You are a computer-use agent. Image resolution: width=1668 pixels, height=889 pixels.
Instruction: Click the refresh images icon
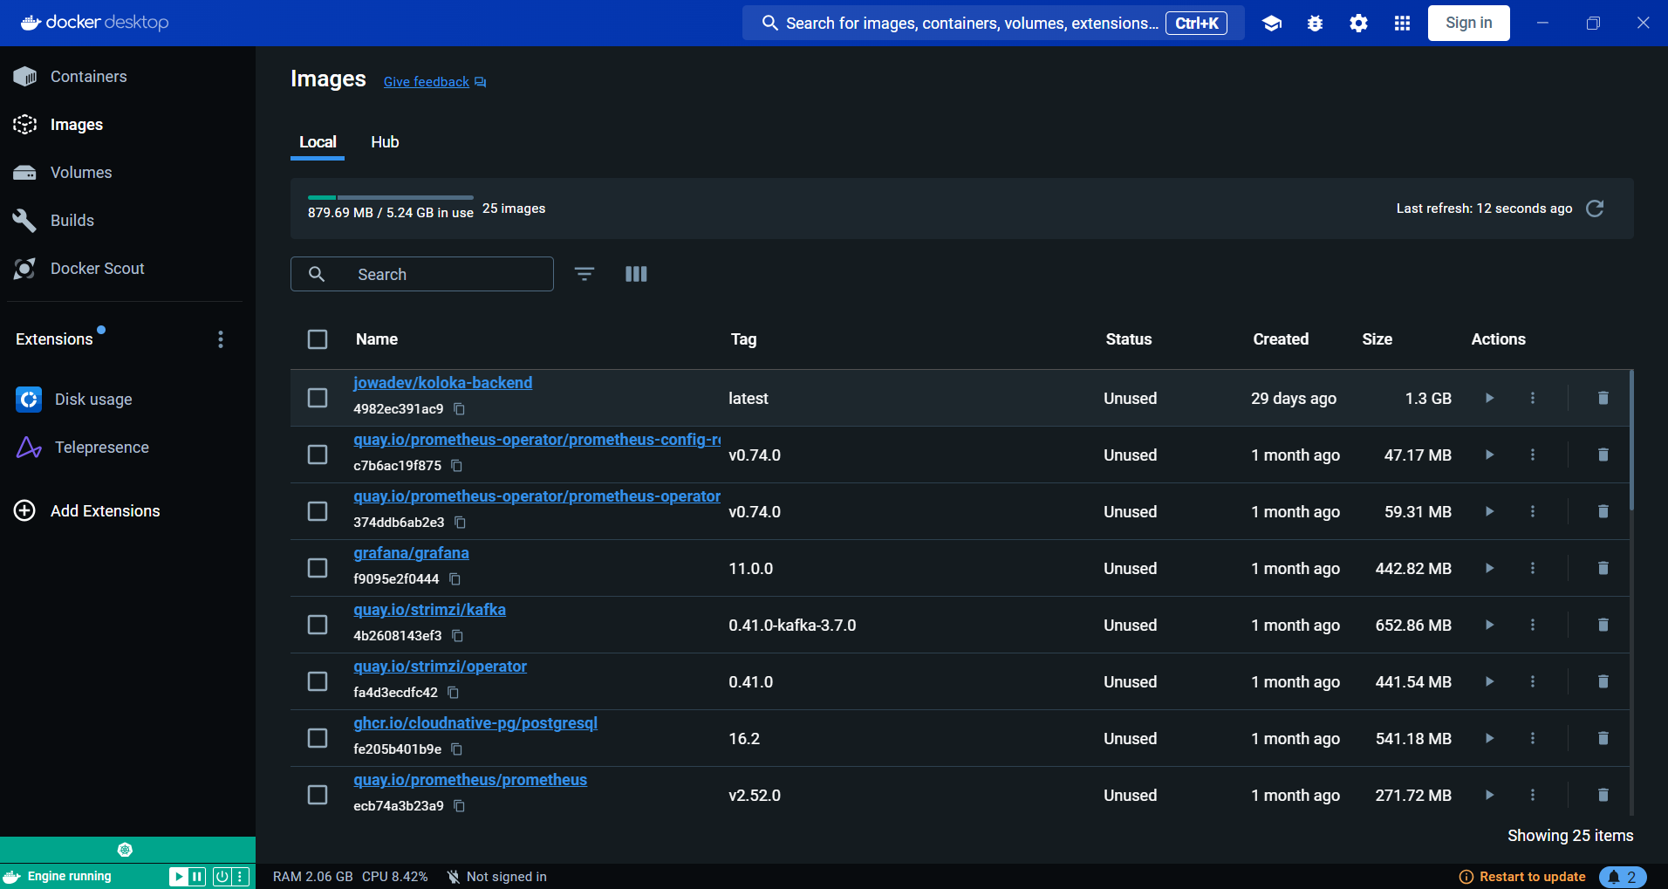tap(1595, 209)
